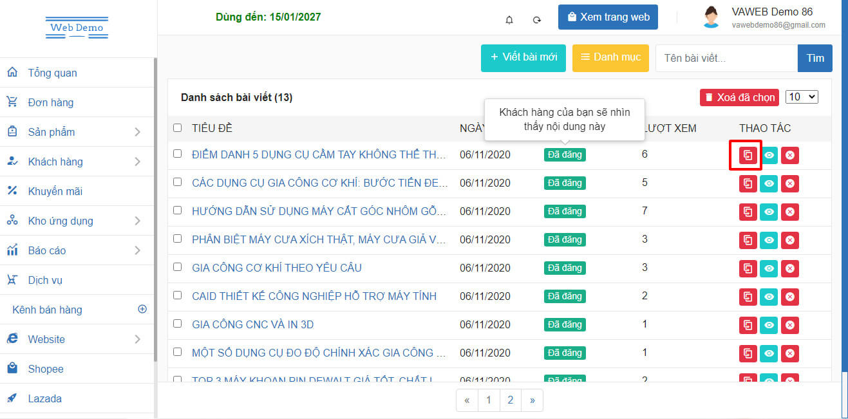The height and width of the screenshot is (419, 848).
Task: Open the Shopee sales channel
Action: (45, 369)
